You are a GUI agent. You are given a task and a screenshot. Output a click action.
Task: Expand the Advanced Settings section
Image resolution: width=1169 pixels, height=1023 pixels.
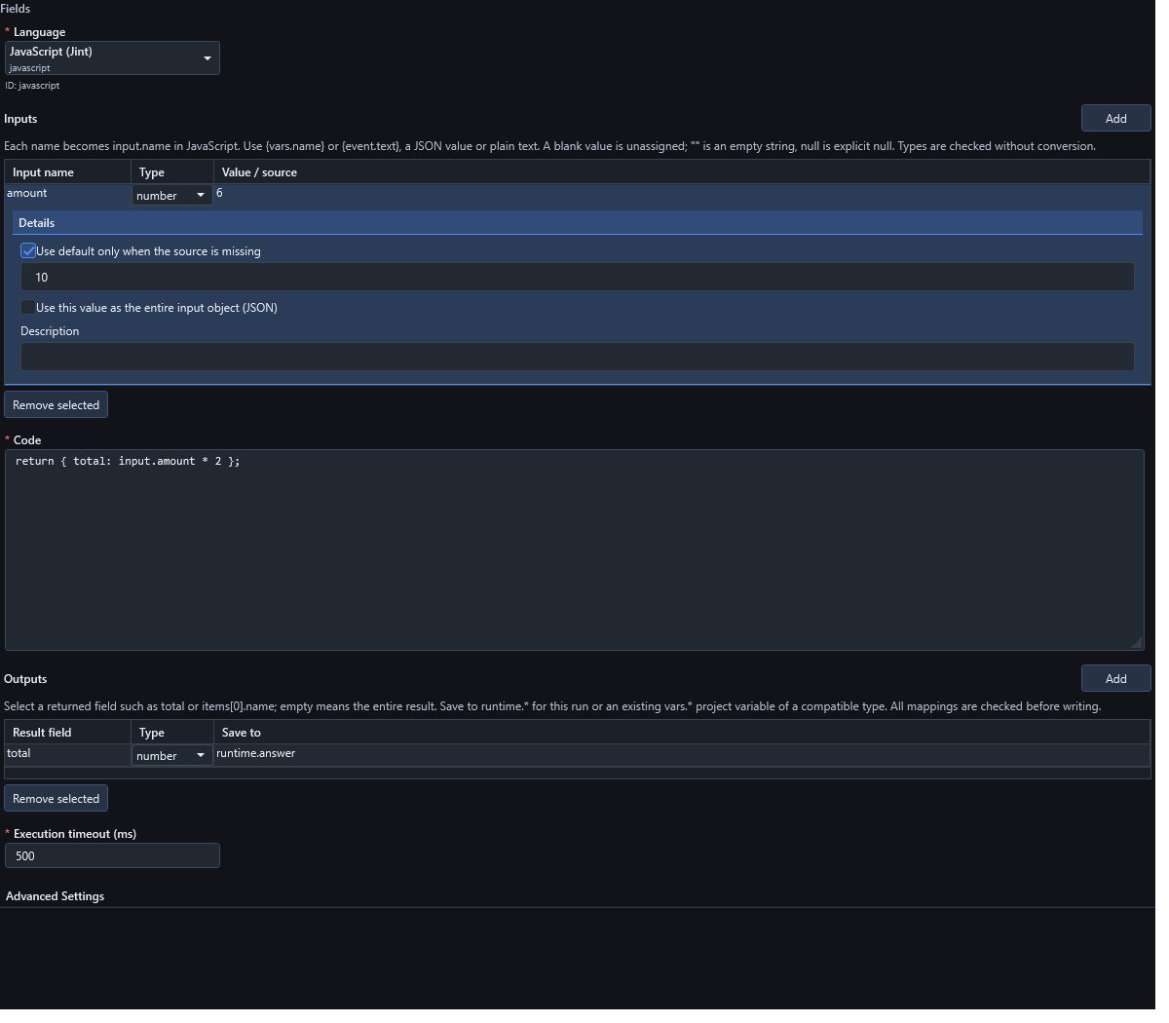click(56, 896)
